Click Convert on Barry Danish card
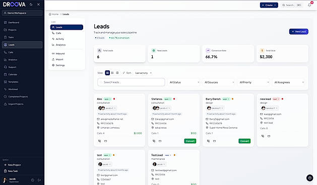This screenshot has width=317, height=185. click(x=244, y=141)
